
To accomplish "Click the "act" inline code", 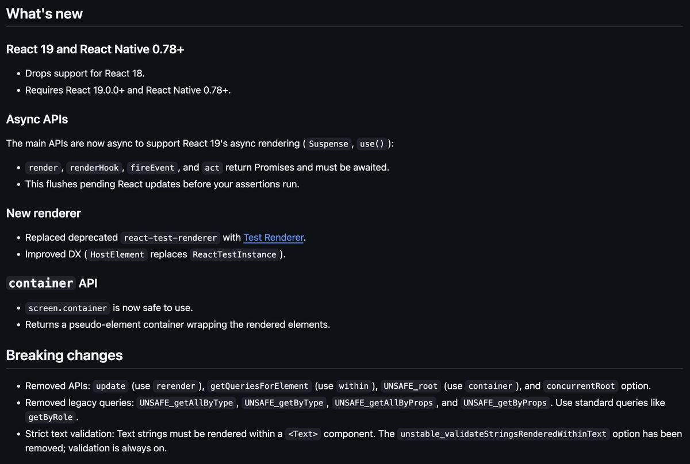I will 212,168.
